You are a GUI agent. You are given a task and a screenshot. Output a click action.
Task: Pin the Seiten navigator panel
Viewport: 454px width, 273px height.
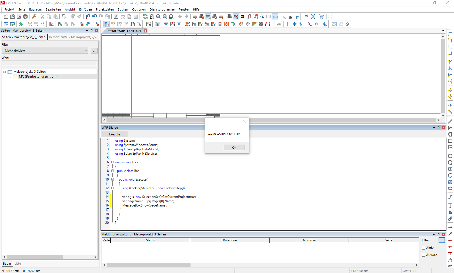pos(92,31)
